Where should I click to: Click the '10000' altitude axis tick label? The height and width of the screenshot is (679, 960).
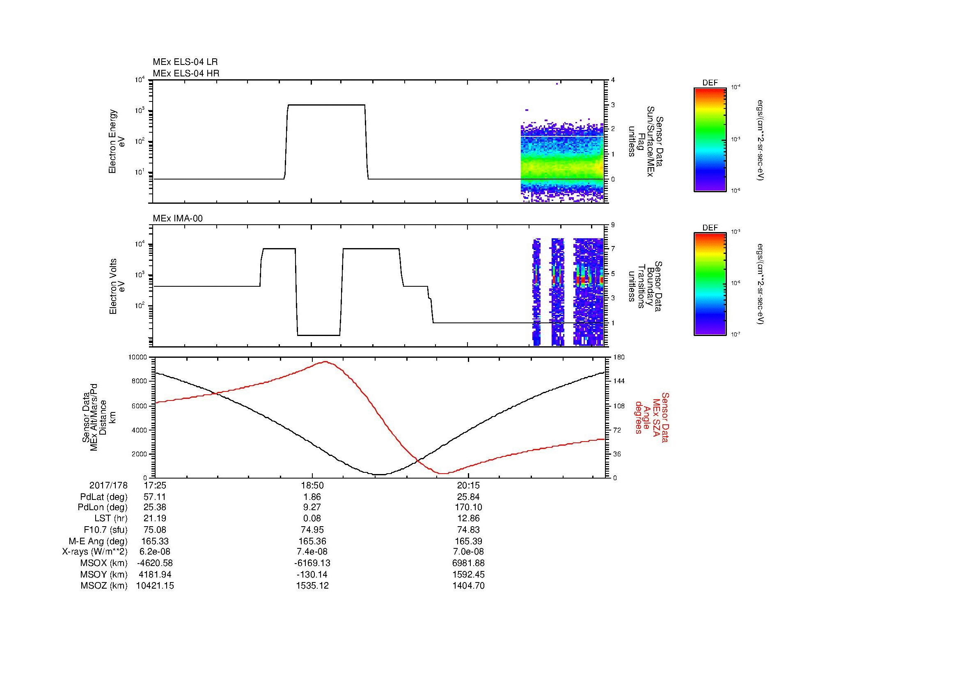pyautogui.click(x=138, y=357)
